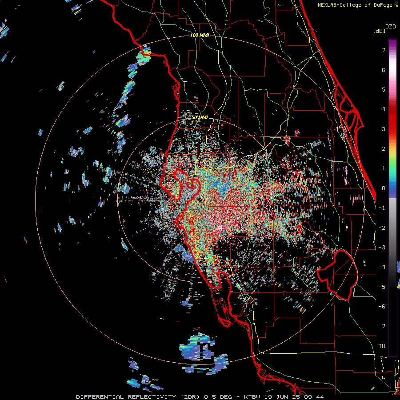
Task: Click the -2 value on color scale
Action: pos(382,228)
